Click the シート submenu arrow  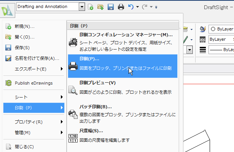62,97
